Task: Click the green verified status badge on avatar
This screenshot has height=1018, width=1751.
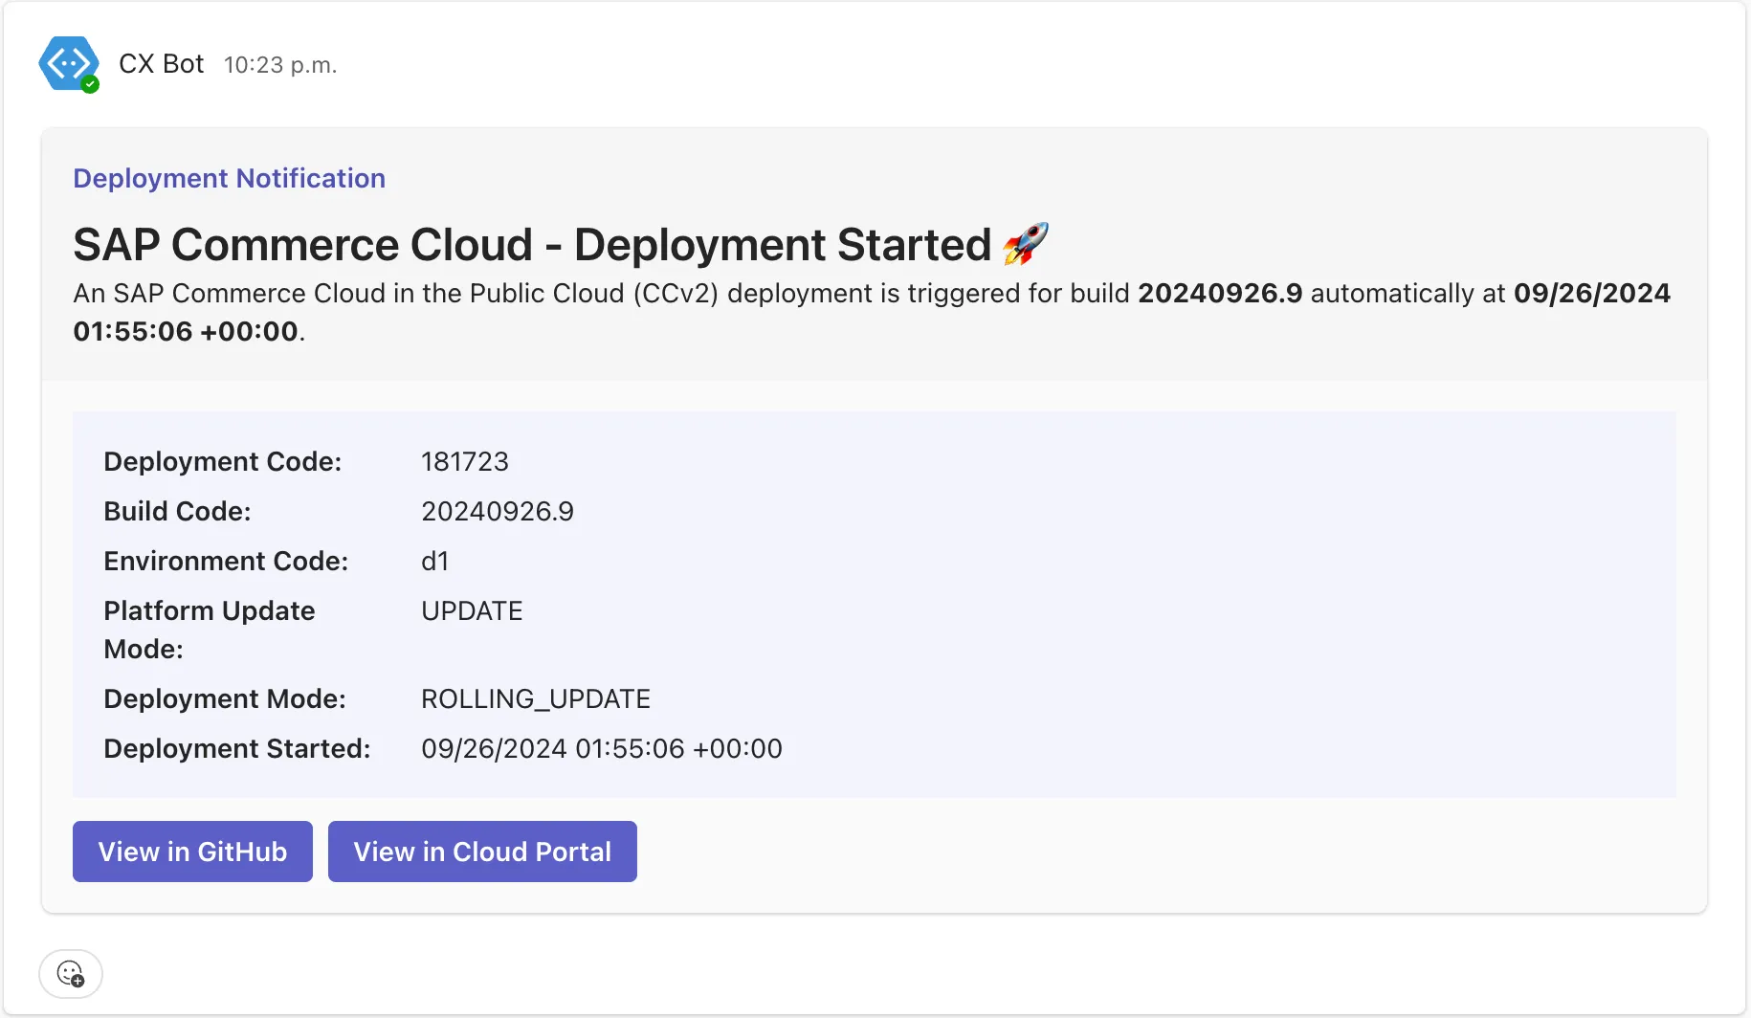Action: [90, 84]
